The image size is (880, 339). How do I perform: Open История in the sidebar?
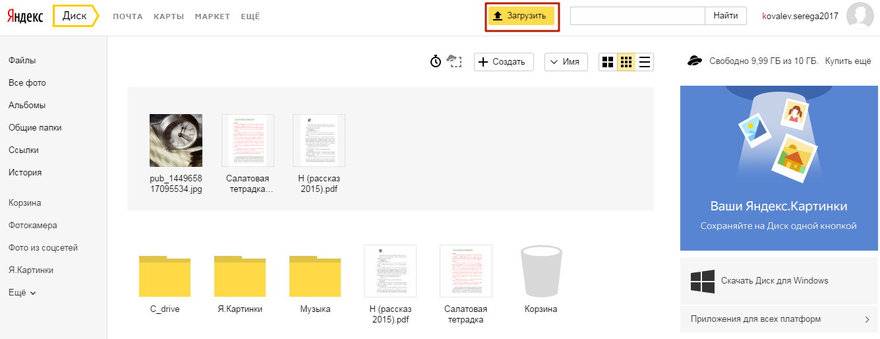25,173
